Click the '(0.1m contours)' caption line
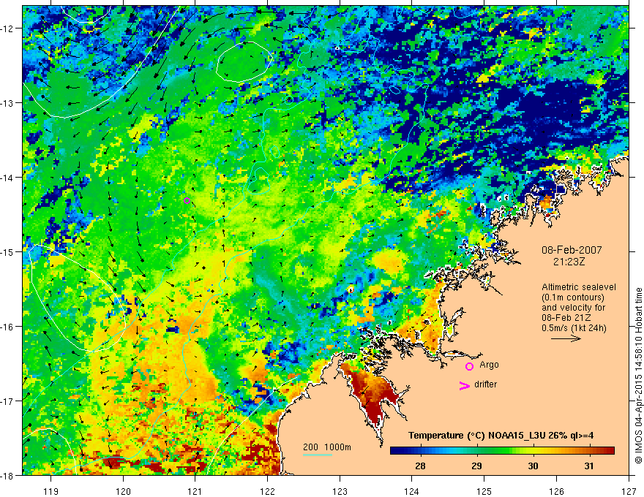This screenshot has height=497, width=644. click(573, 297)
